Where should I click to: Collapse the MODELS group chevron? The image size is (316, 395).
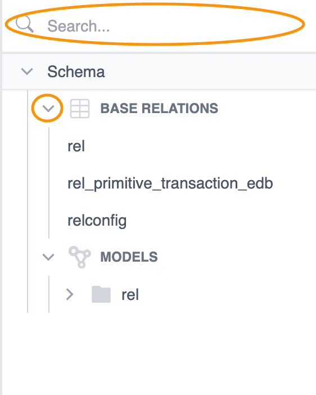[48, 257]
